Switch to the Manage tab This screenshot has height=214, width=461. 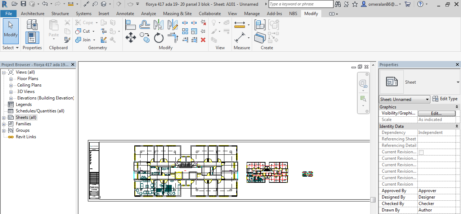(x=252, y=13)
